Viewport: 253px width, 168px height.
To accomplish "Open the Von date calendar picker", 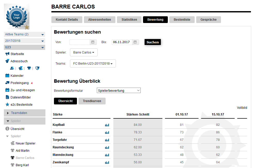I will (x=93, y=42).
